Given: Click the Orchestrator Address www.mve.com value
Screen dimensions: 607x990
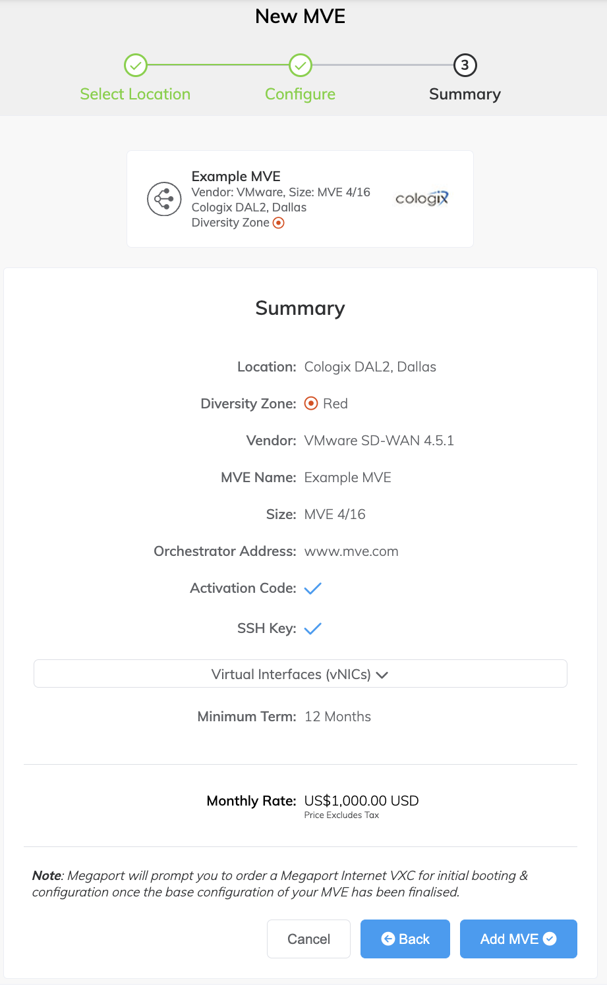Looking at the screenshot, I should 351,551.
